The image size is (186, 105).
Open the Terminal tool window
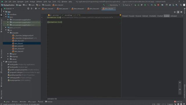[x=49, y=102]
